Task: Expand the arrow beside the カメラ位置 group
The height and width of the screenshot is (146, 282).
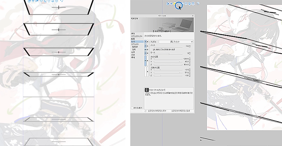Action: coord(148,61)
